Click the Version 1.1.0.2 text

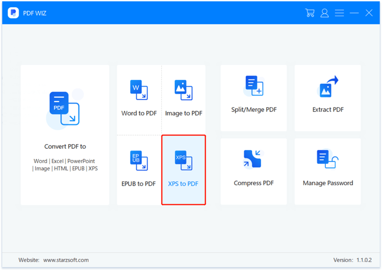tap(352, 260)
